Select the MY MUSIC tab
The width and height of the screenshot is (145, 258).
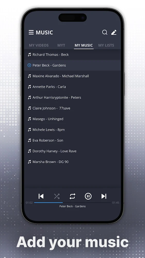[x=84, y=45]
